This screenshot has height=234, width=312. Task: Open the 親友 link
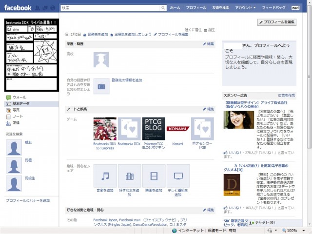click(x=28, y=142)
